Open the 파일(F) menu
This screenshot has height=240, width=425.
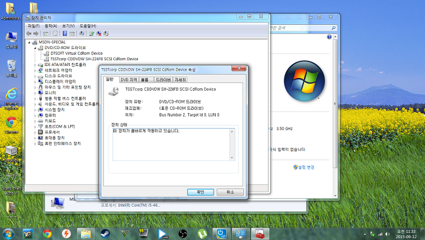coord(33,26)
